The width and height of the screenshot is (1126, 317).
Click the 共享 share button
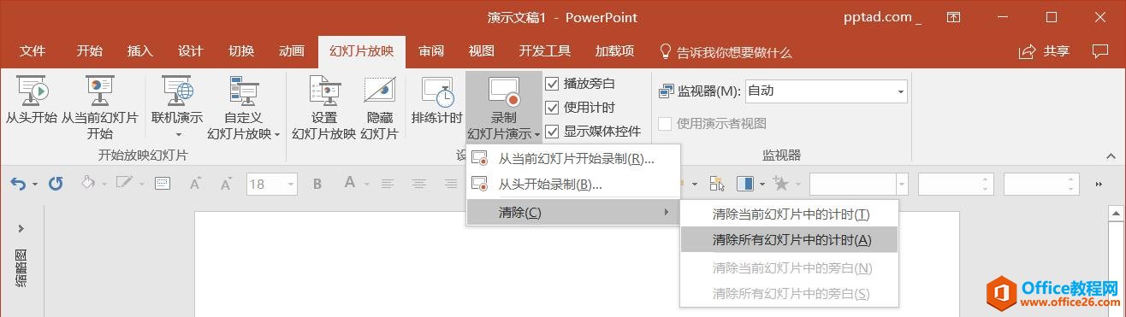click(1044, 51)
